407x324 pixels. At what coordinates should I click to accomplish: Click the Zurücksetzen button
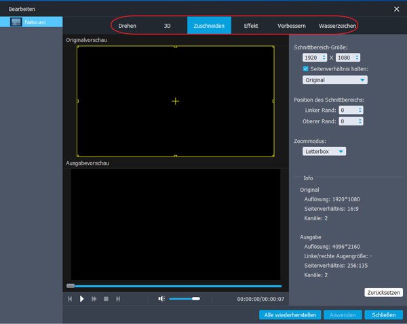point(383,292)
